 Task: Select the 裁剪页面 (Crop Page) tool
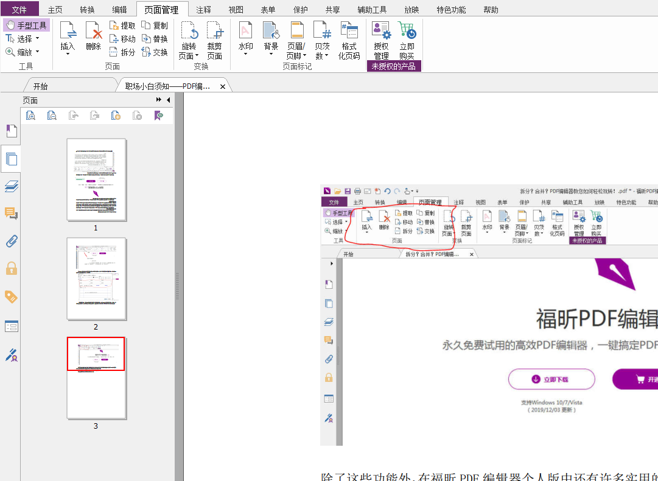(x=214, y=40)
